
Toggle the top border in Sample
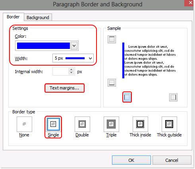(112, 39)
